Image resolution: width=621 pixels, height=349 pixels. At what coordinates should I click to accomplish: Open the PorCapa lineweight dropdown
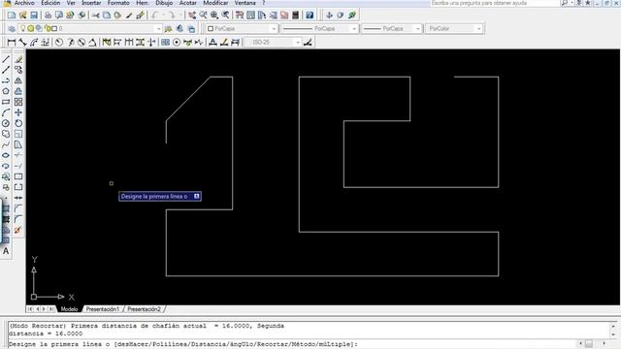click(417, 29)
